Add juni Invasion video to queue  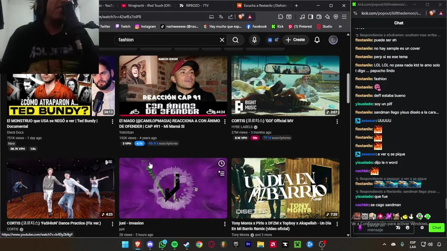[x=221, y=173]
